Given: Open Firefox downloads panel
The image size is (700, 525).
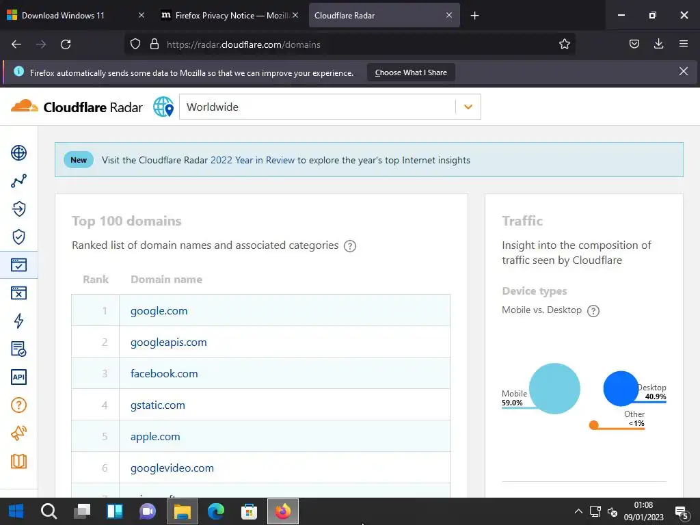Looking at the screenshot, I should 658,44.
